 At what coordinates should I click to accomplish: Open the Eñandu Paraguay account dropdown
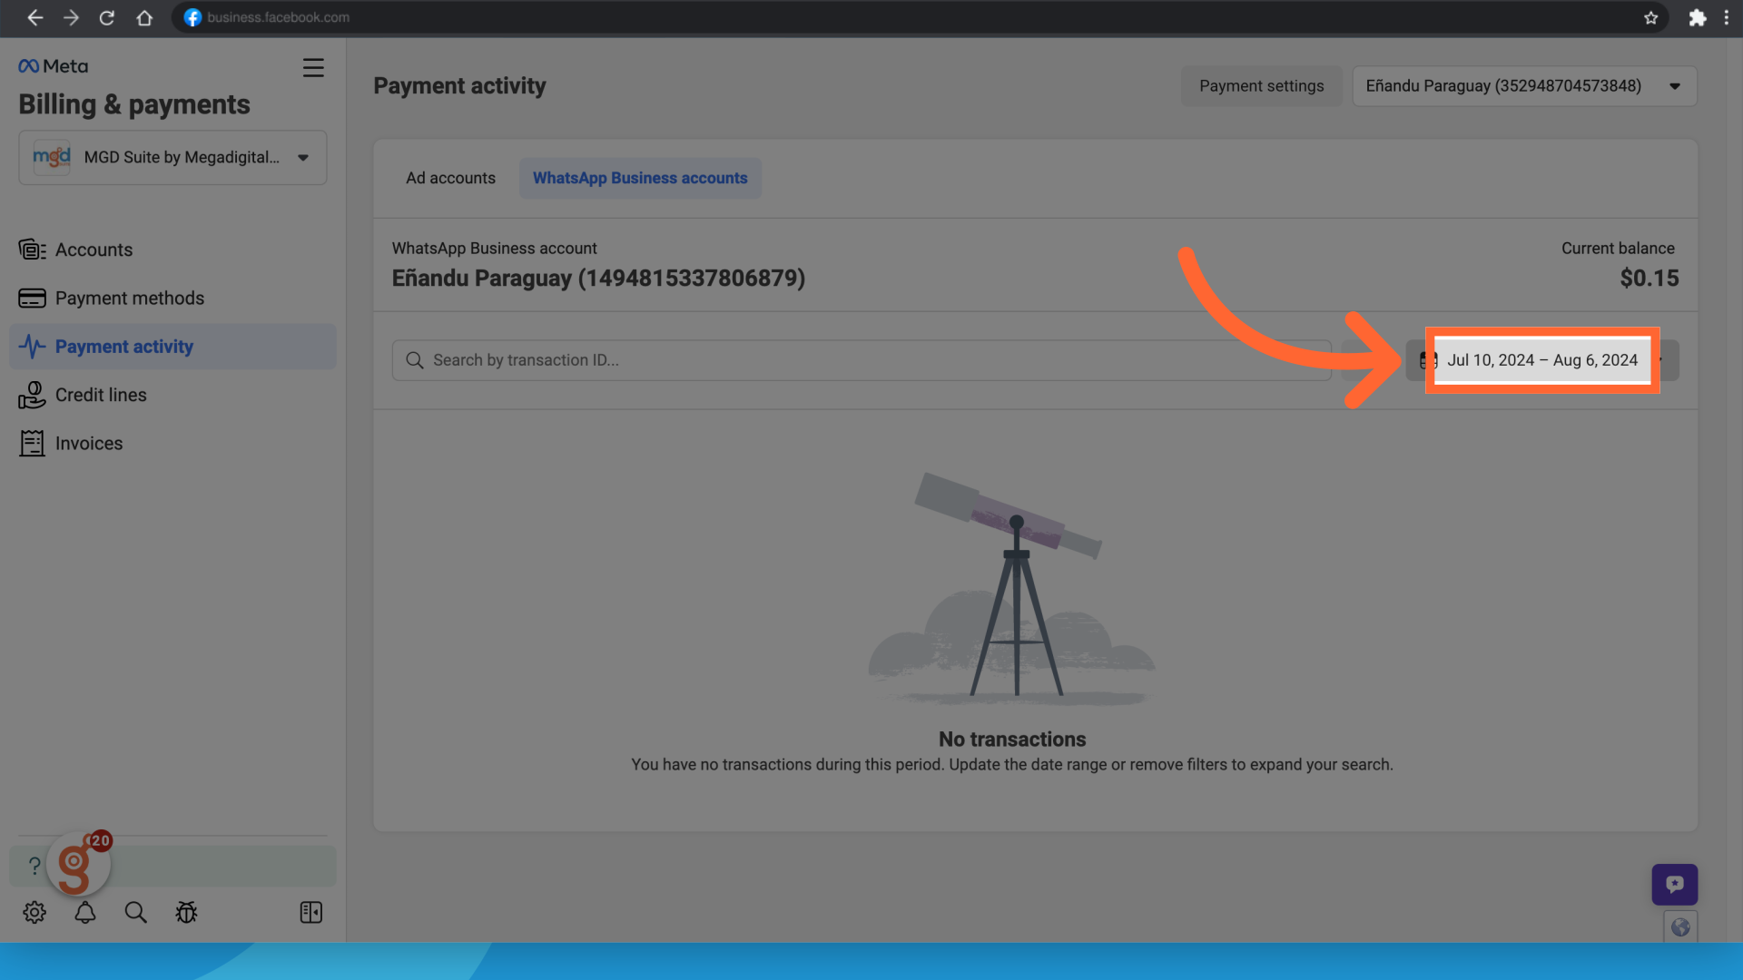tap(1524, 86)
